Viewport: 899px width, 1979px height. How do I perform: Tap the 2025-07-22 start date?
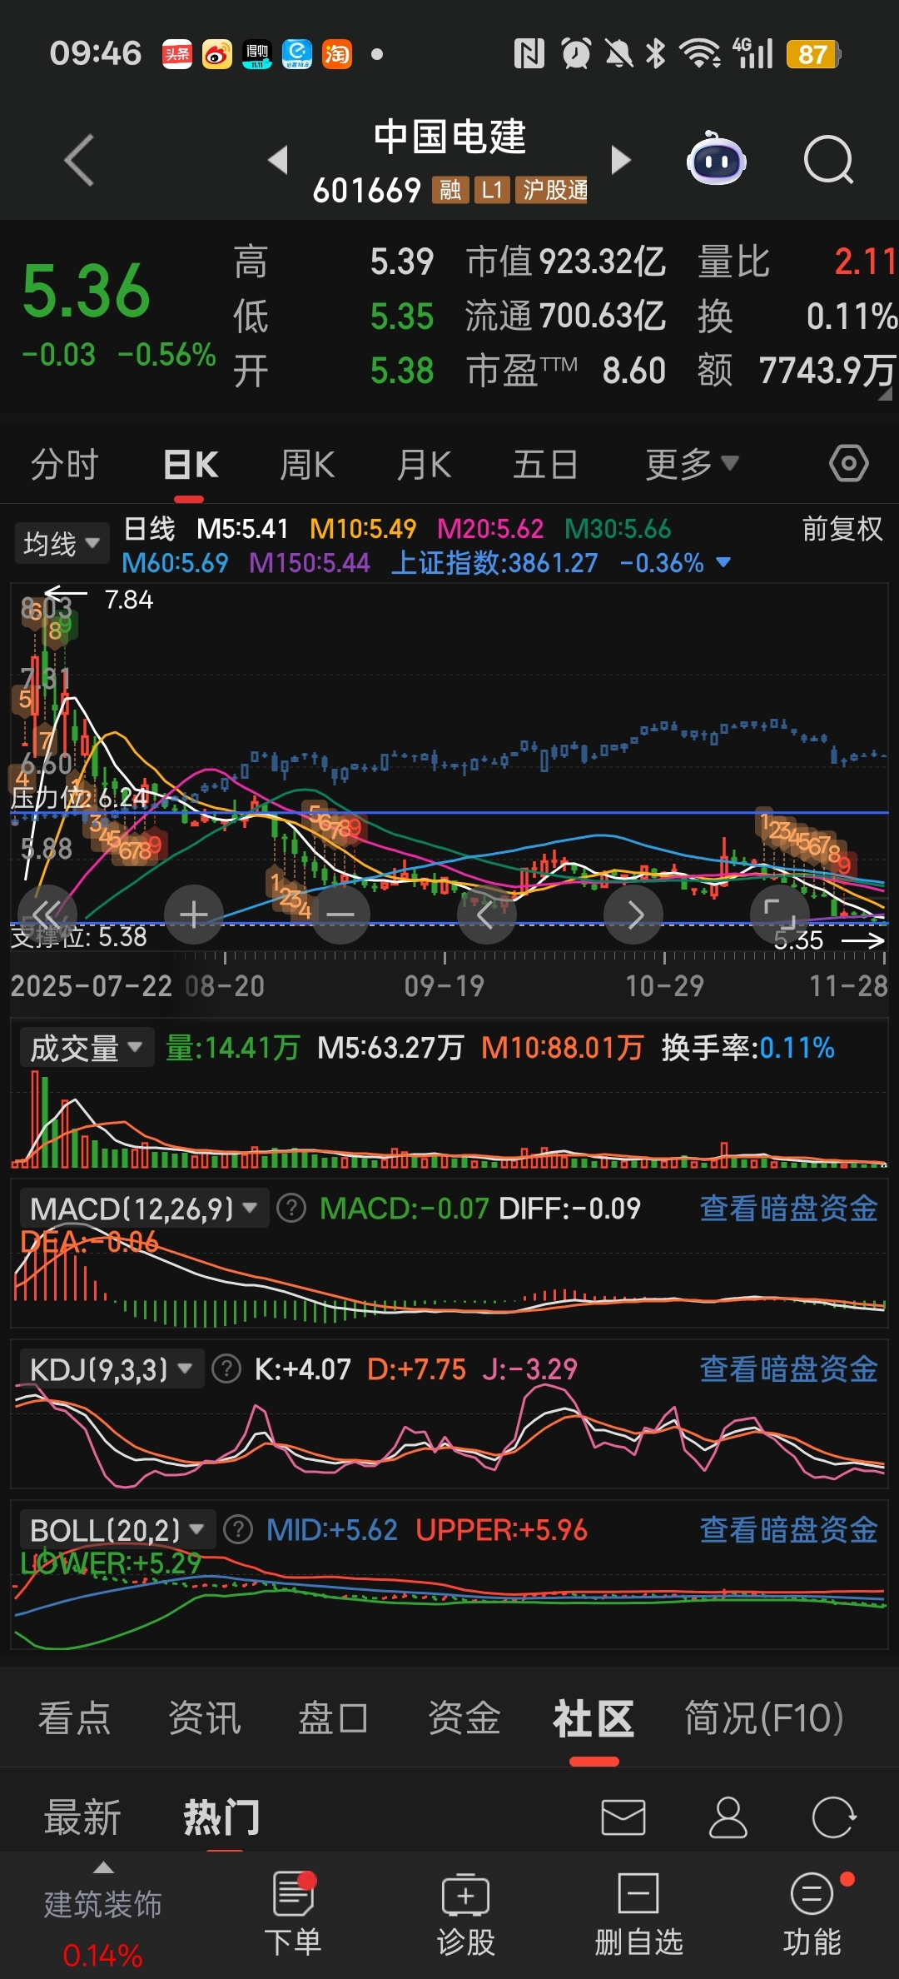click(92, 986)
